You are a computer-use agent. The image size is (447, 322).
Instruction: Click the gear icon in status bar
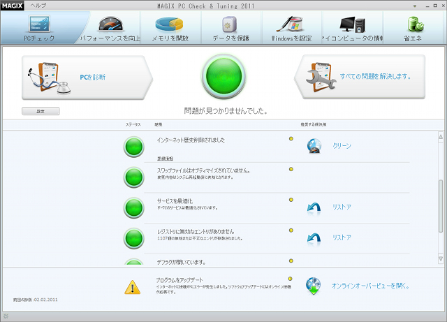click(6, 316)
